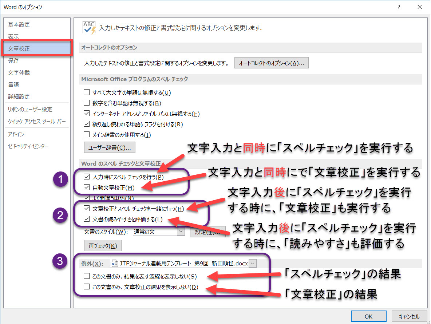
Task: Expand the 例外 document dropdown
Action: 253,264
